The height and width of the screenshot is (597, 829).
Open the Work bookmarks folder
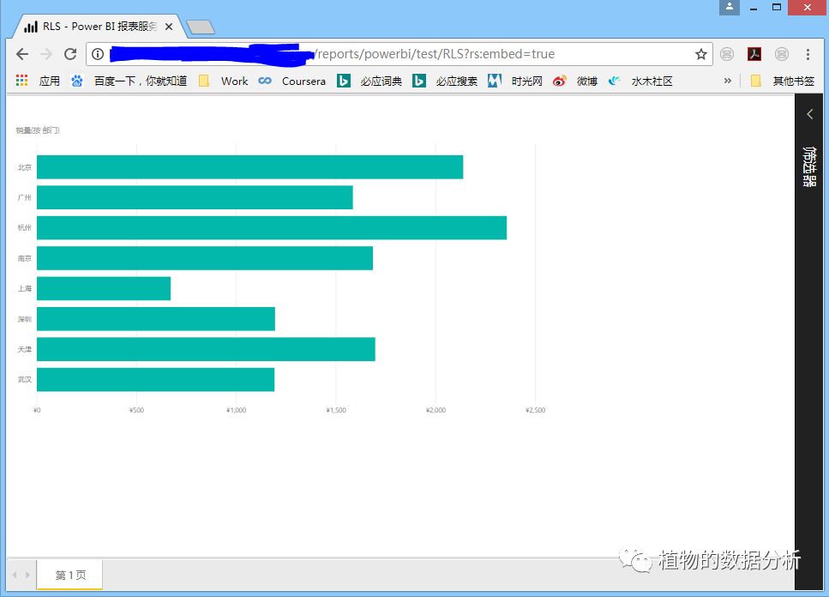tap(224, 81)
